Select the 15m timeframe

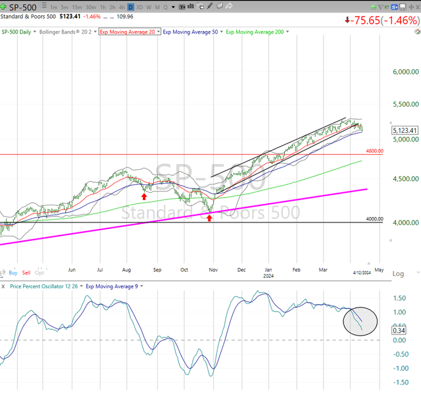tap(77, 7)
